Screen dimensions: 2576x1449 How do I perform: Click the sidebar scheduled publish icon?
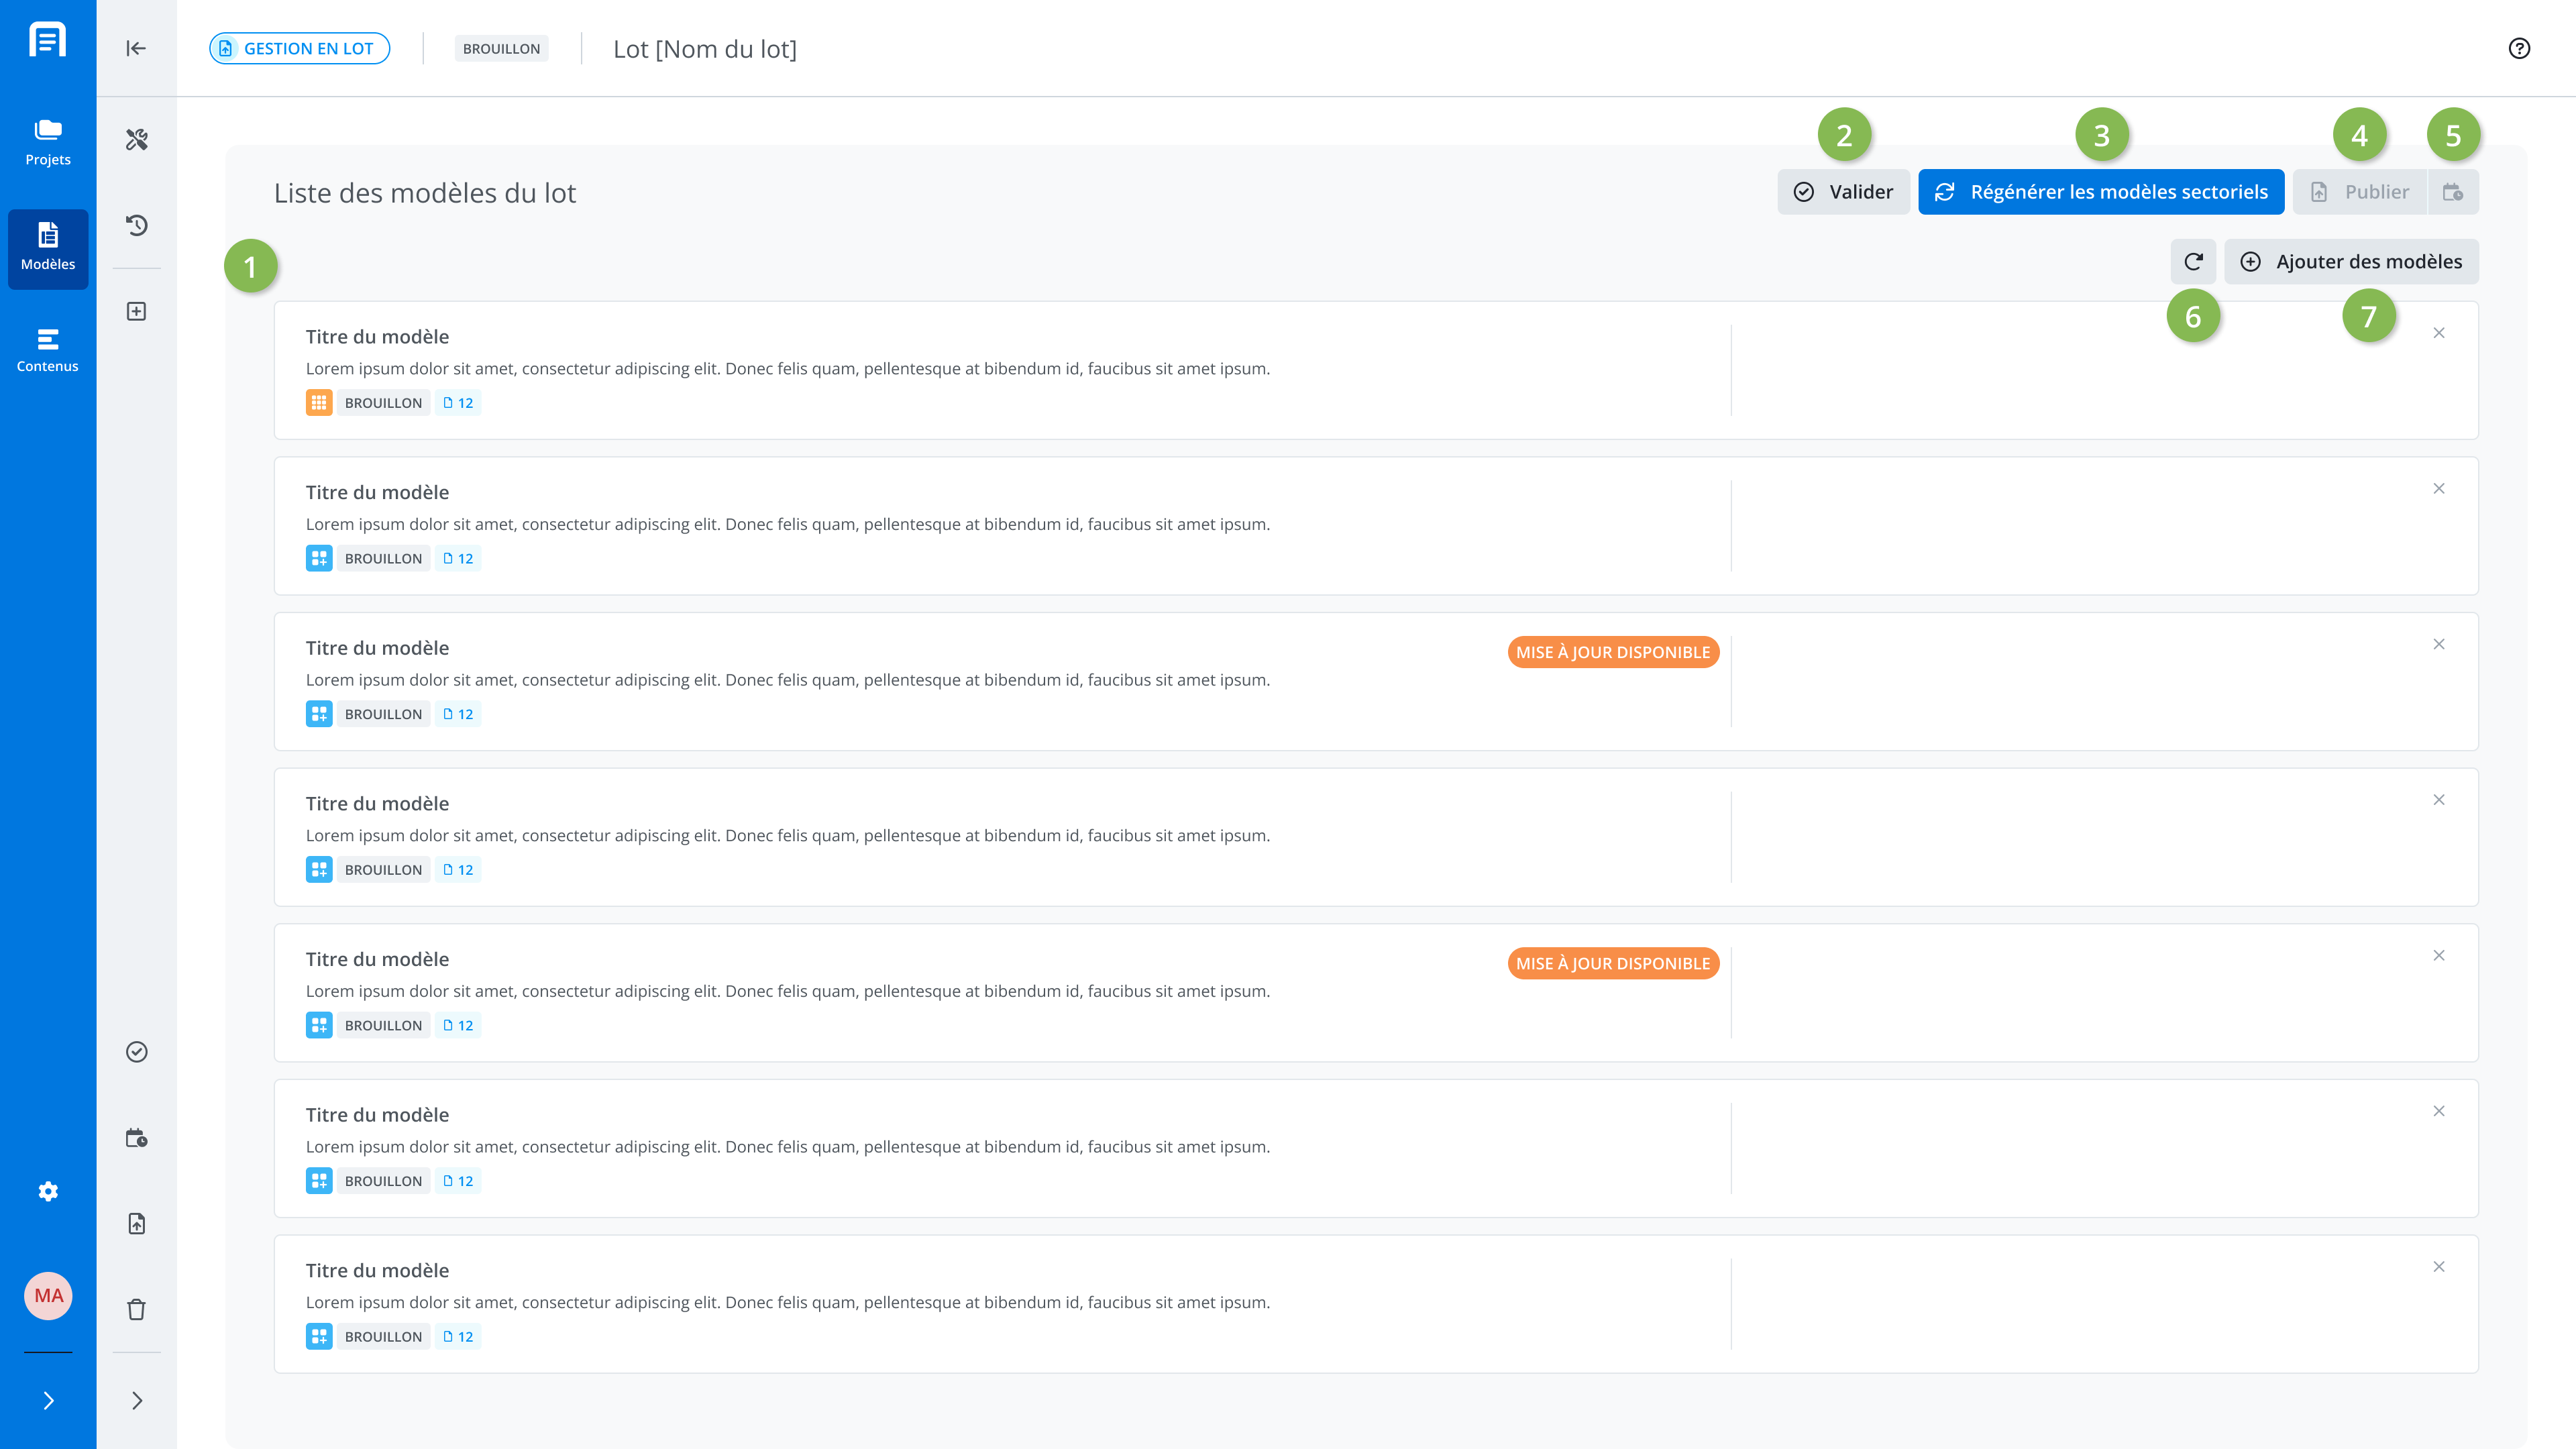(137, 1138)
